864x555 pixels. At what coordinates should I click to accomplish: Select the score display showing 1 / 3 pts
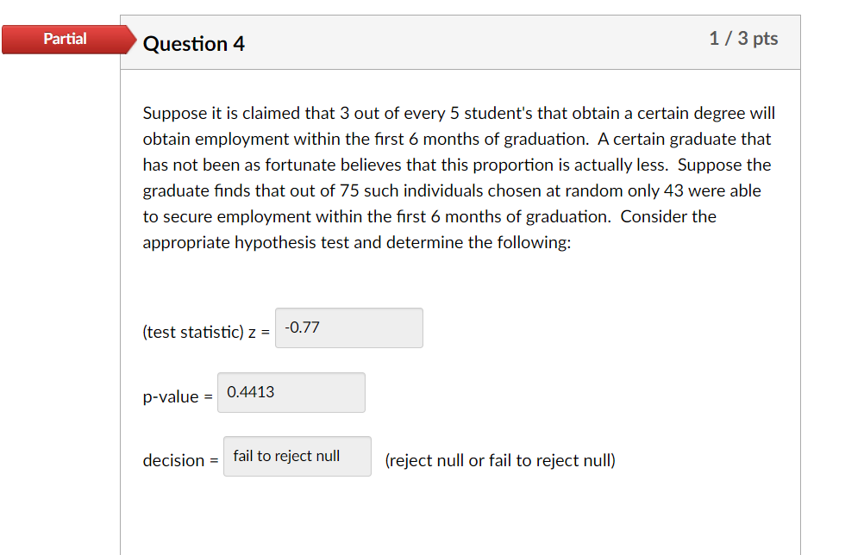pos(742,38)
